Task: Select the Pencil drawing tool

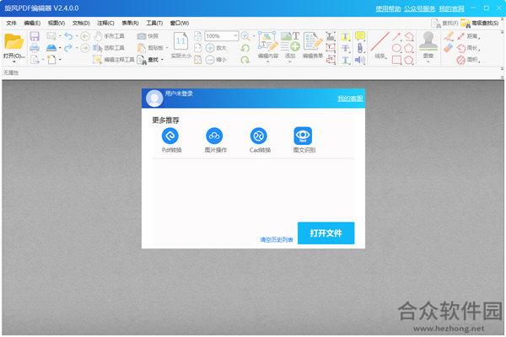Action: click(449, 36)
